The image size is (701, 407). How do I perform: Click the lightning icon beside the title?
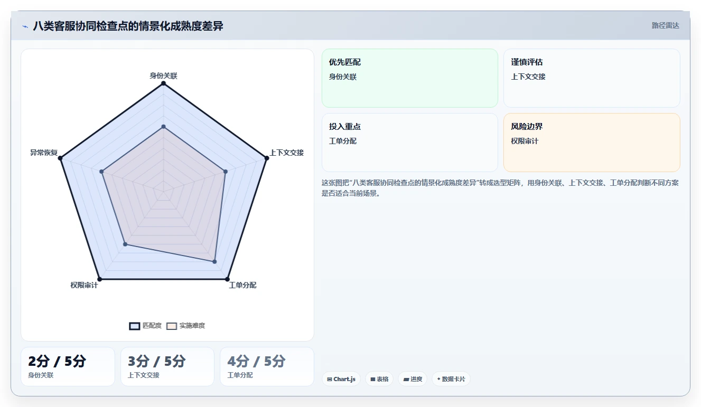tap(25, 26)
